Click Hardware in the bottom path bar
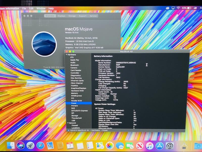 pyautogui.click(x=95, y=130)
